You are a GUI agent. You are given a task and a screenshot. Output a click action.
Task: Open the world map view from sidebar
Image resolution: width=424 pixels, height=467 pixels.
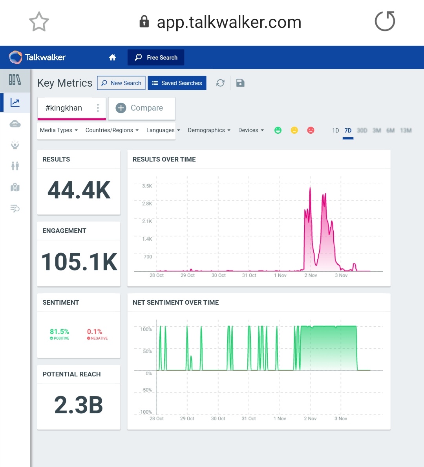[15, 187]
